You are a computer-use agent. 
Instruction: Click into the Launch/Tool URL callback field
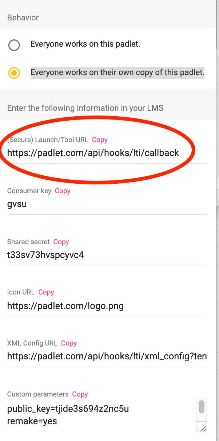click(x=107, y=153)
